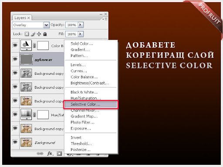Select the italic Background layer name

pos(45,143)
